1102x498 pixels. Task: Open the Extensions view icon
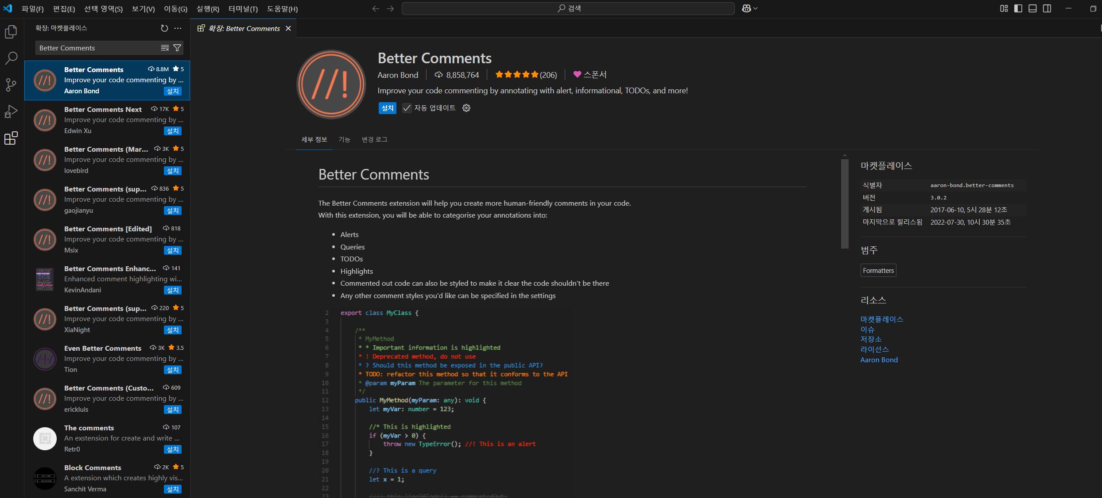tap(11, 138)
